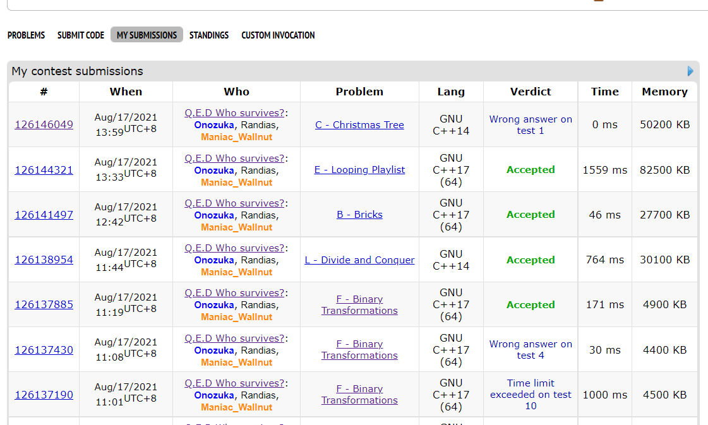Open problem L - Divide and Conquer
The image size is (708, 425).
pyautogui.click(x=359, y=260)
